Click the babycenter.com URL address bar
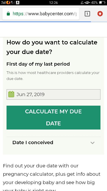 [x=41, y=14]
